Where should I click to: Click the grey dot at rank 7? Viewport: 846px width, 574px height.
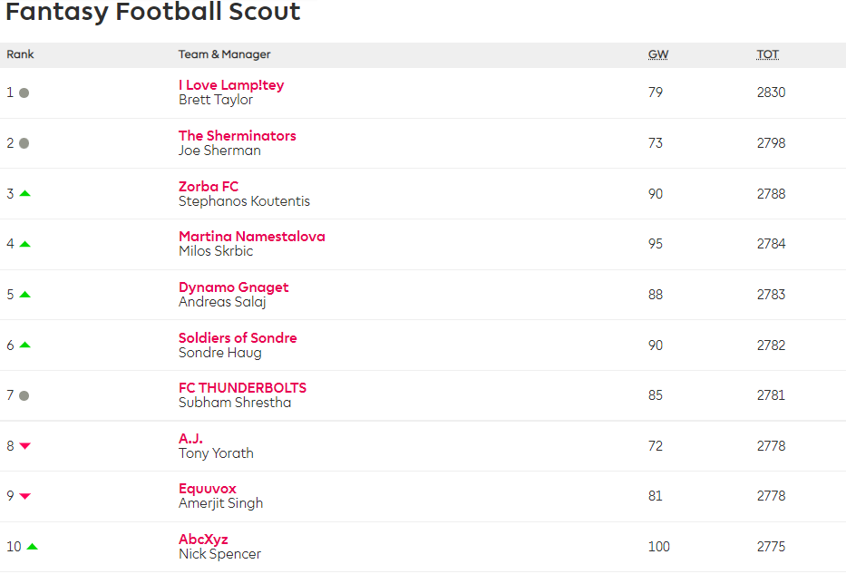pos(24,396)
